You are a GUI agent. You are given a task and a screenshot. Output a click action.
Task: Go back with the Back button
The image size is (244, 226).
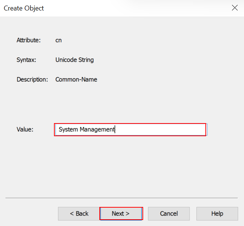[x=79, y=214]
